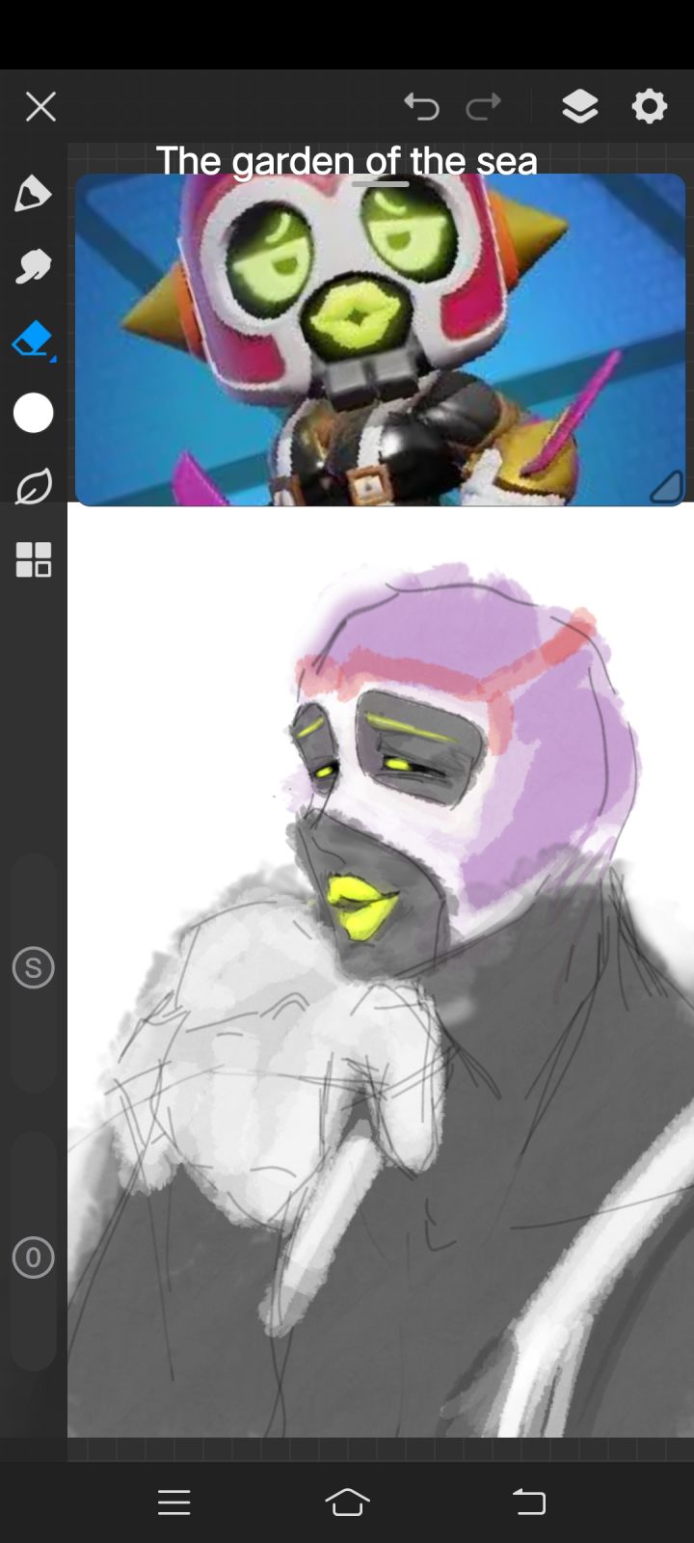
Task: Open the white color swatch
Action: [x=33, y=413]
